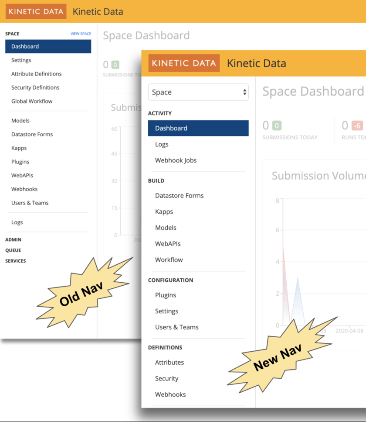Open Webhooks in the old nav sidebar
This screenshot has height=422, width=366.
(24, 189)
